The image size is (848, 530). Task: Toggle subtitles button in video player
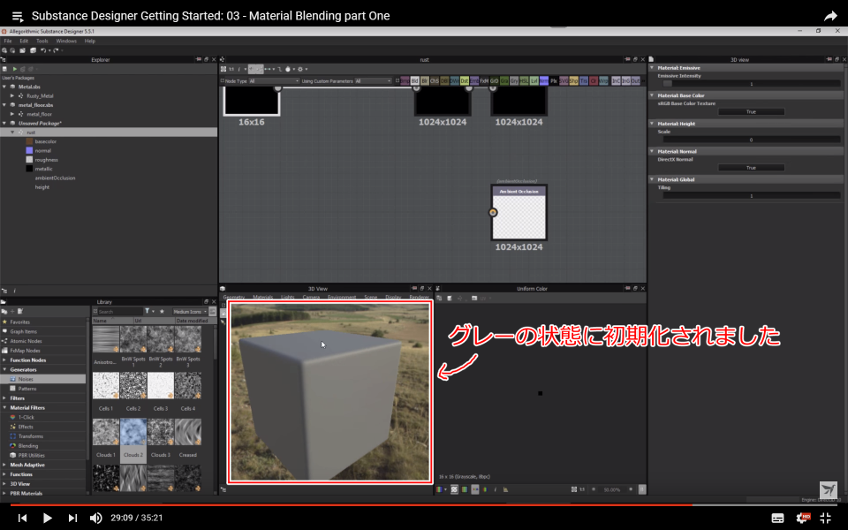(x=777, y=519)
